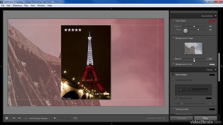This screenshot has height=125, width=223.
Task: Click the Eiffel Tower slide photo
Action: pos(86,62)
